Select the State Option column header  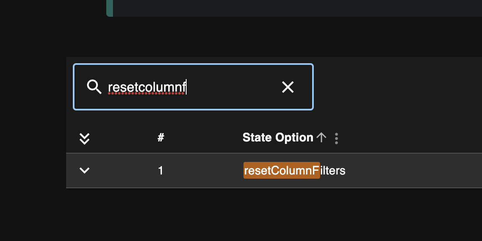point(277,137)
